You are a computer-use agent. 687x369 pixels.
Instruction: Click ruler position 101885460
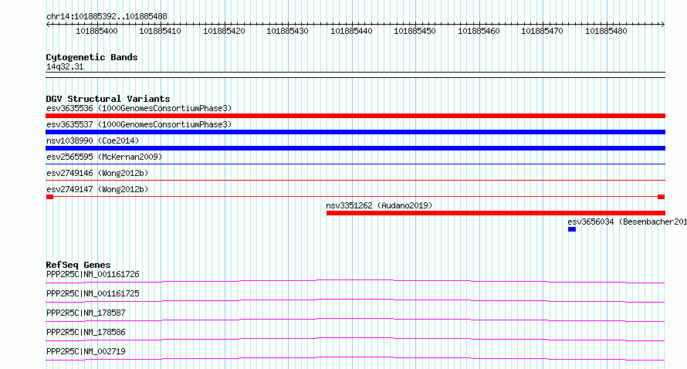479,31
